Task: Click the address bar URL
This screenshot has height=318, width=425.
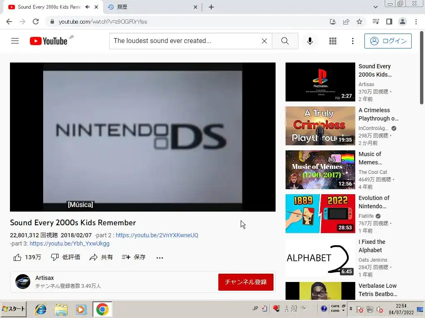Action: 103,22
